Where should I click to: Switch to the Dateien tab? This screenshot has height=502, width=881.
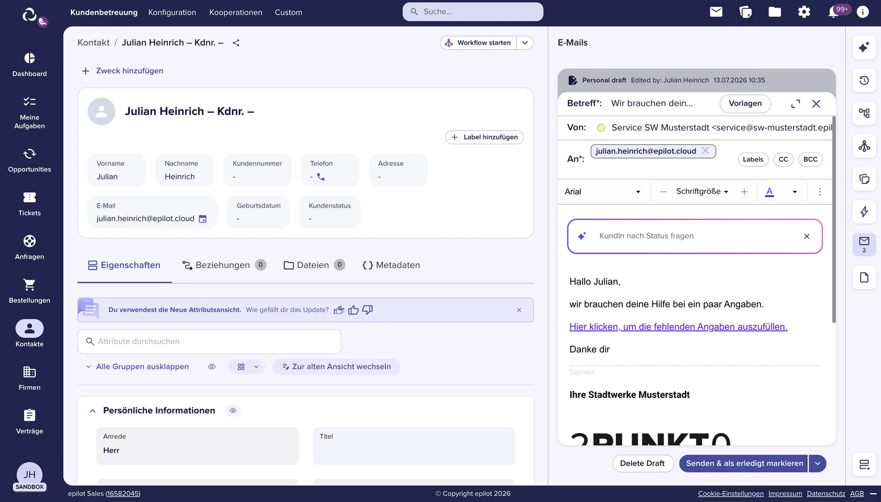314,265
